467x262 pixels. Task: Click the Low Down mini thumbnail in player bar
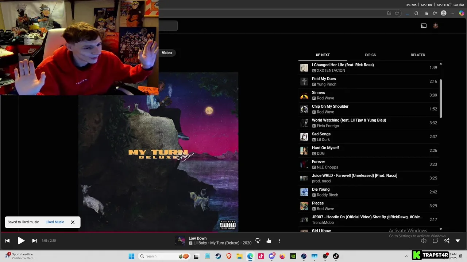pyautogui.click(x=180, y=241)
